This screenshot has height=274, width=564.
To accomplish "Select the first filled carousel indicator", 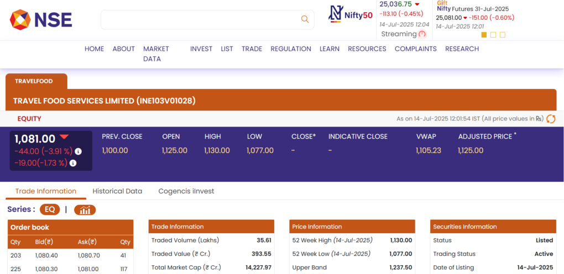I will [x=484, y=35].
